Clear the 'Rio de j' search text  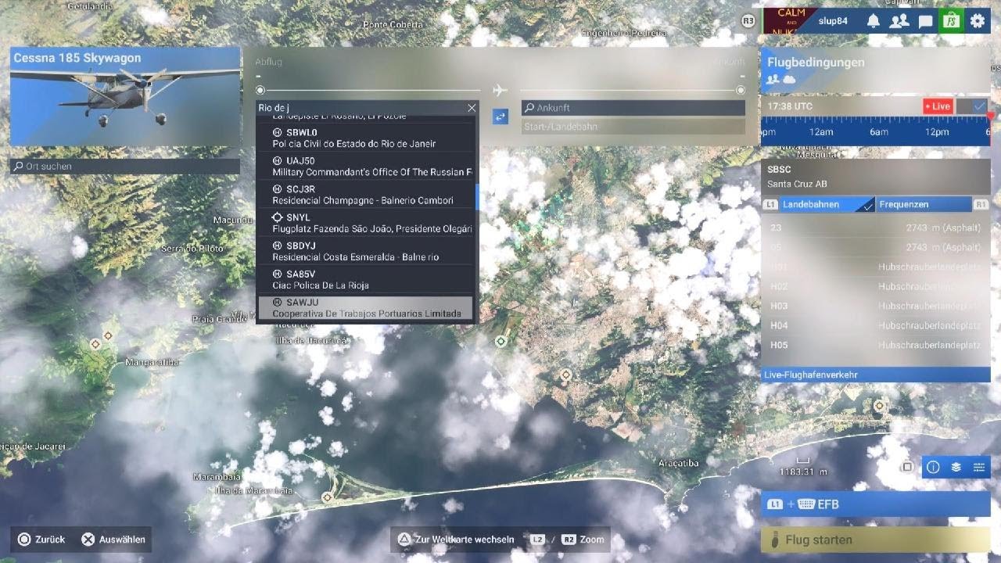[x=472, y=108]
